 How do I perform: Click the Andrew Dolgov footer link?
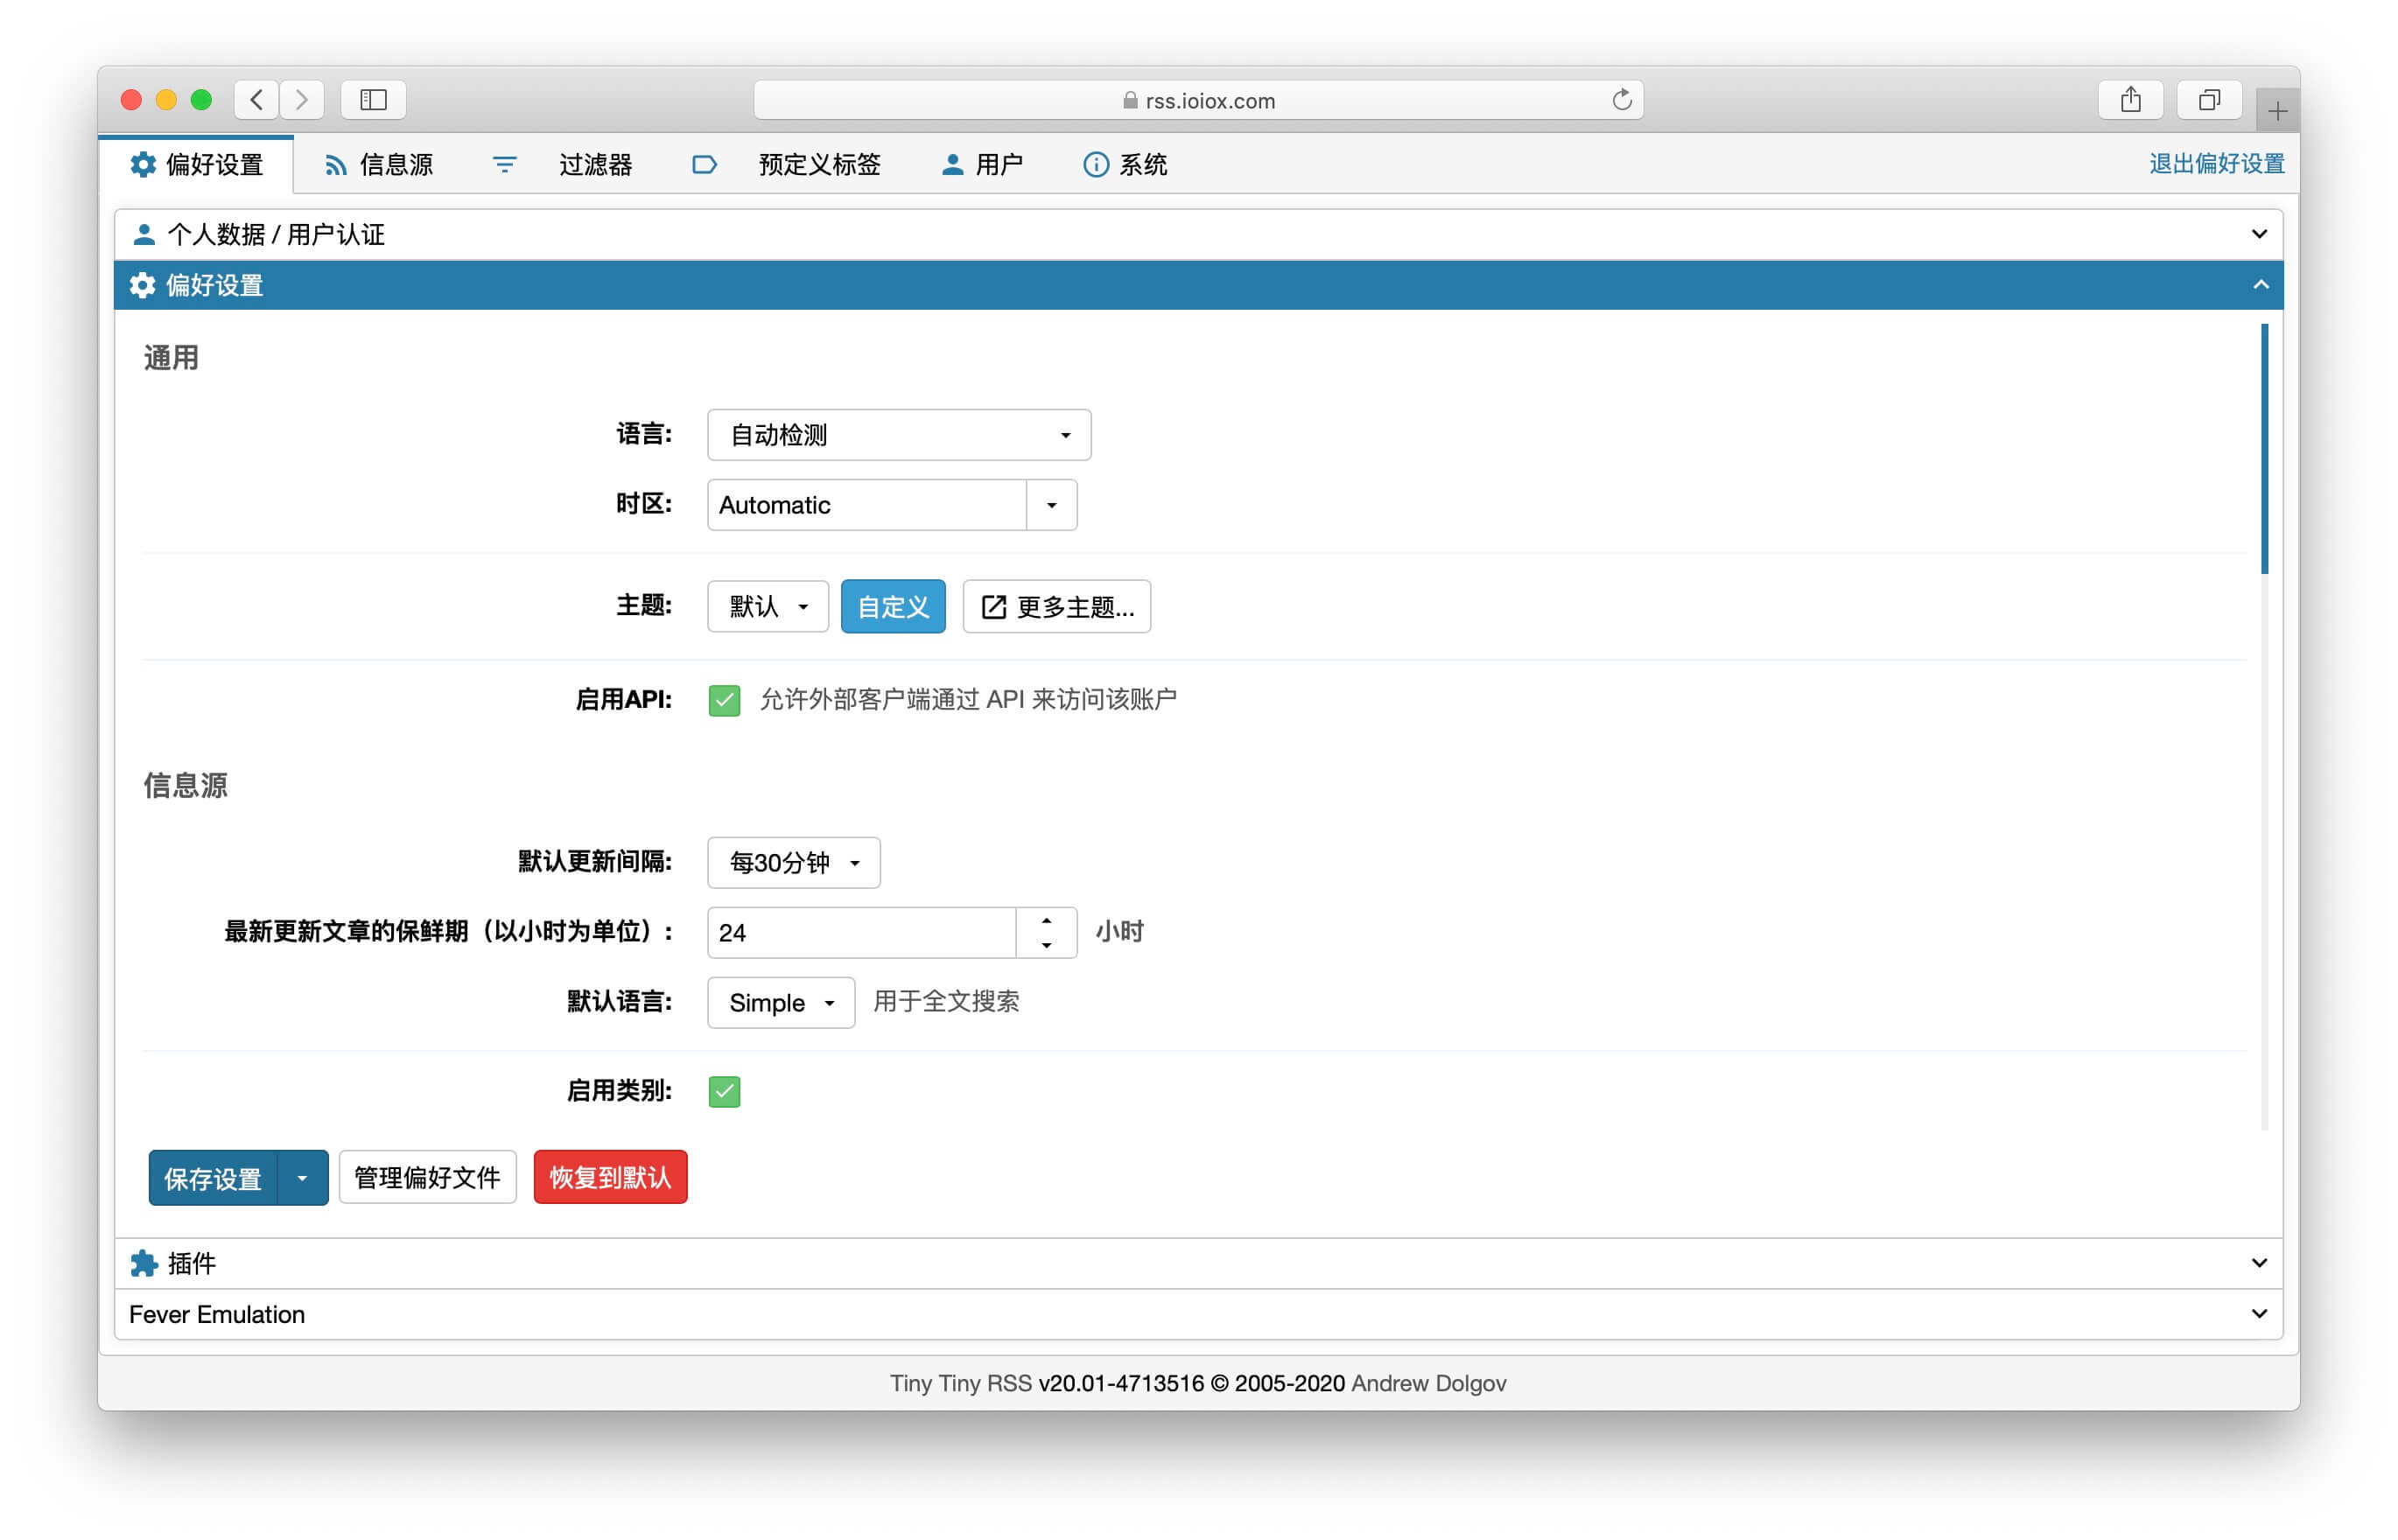pyautogui.click(x=1428, y=1383)
